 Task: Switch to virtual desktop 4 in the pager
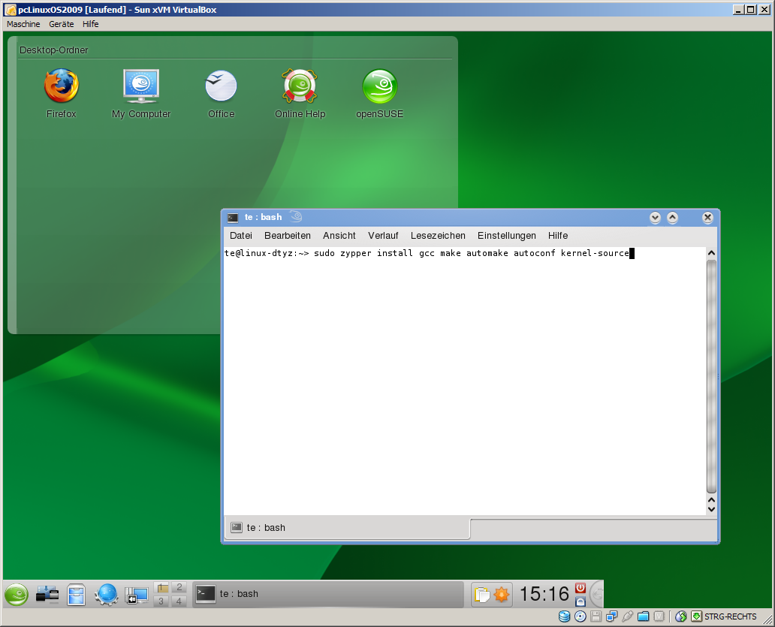point(179,601)
